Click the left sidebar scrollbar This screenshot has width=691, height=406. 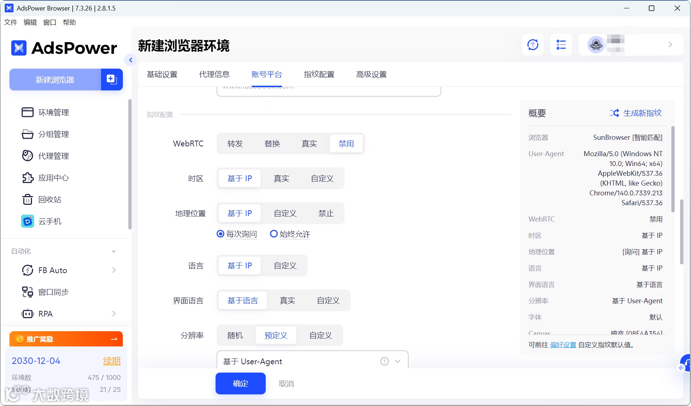click(130, 164)
